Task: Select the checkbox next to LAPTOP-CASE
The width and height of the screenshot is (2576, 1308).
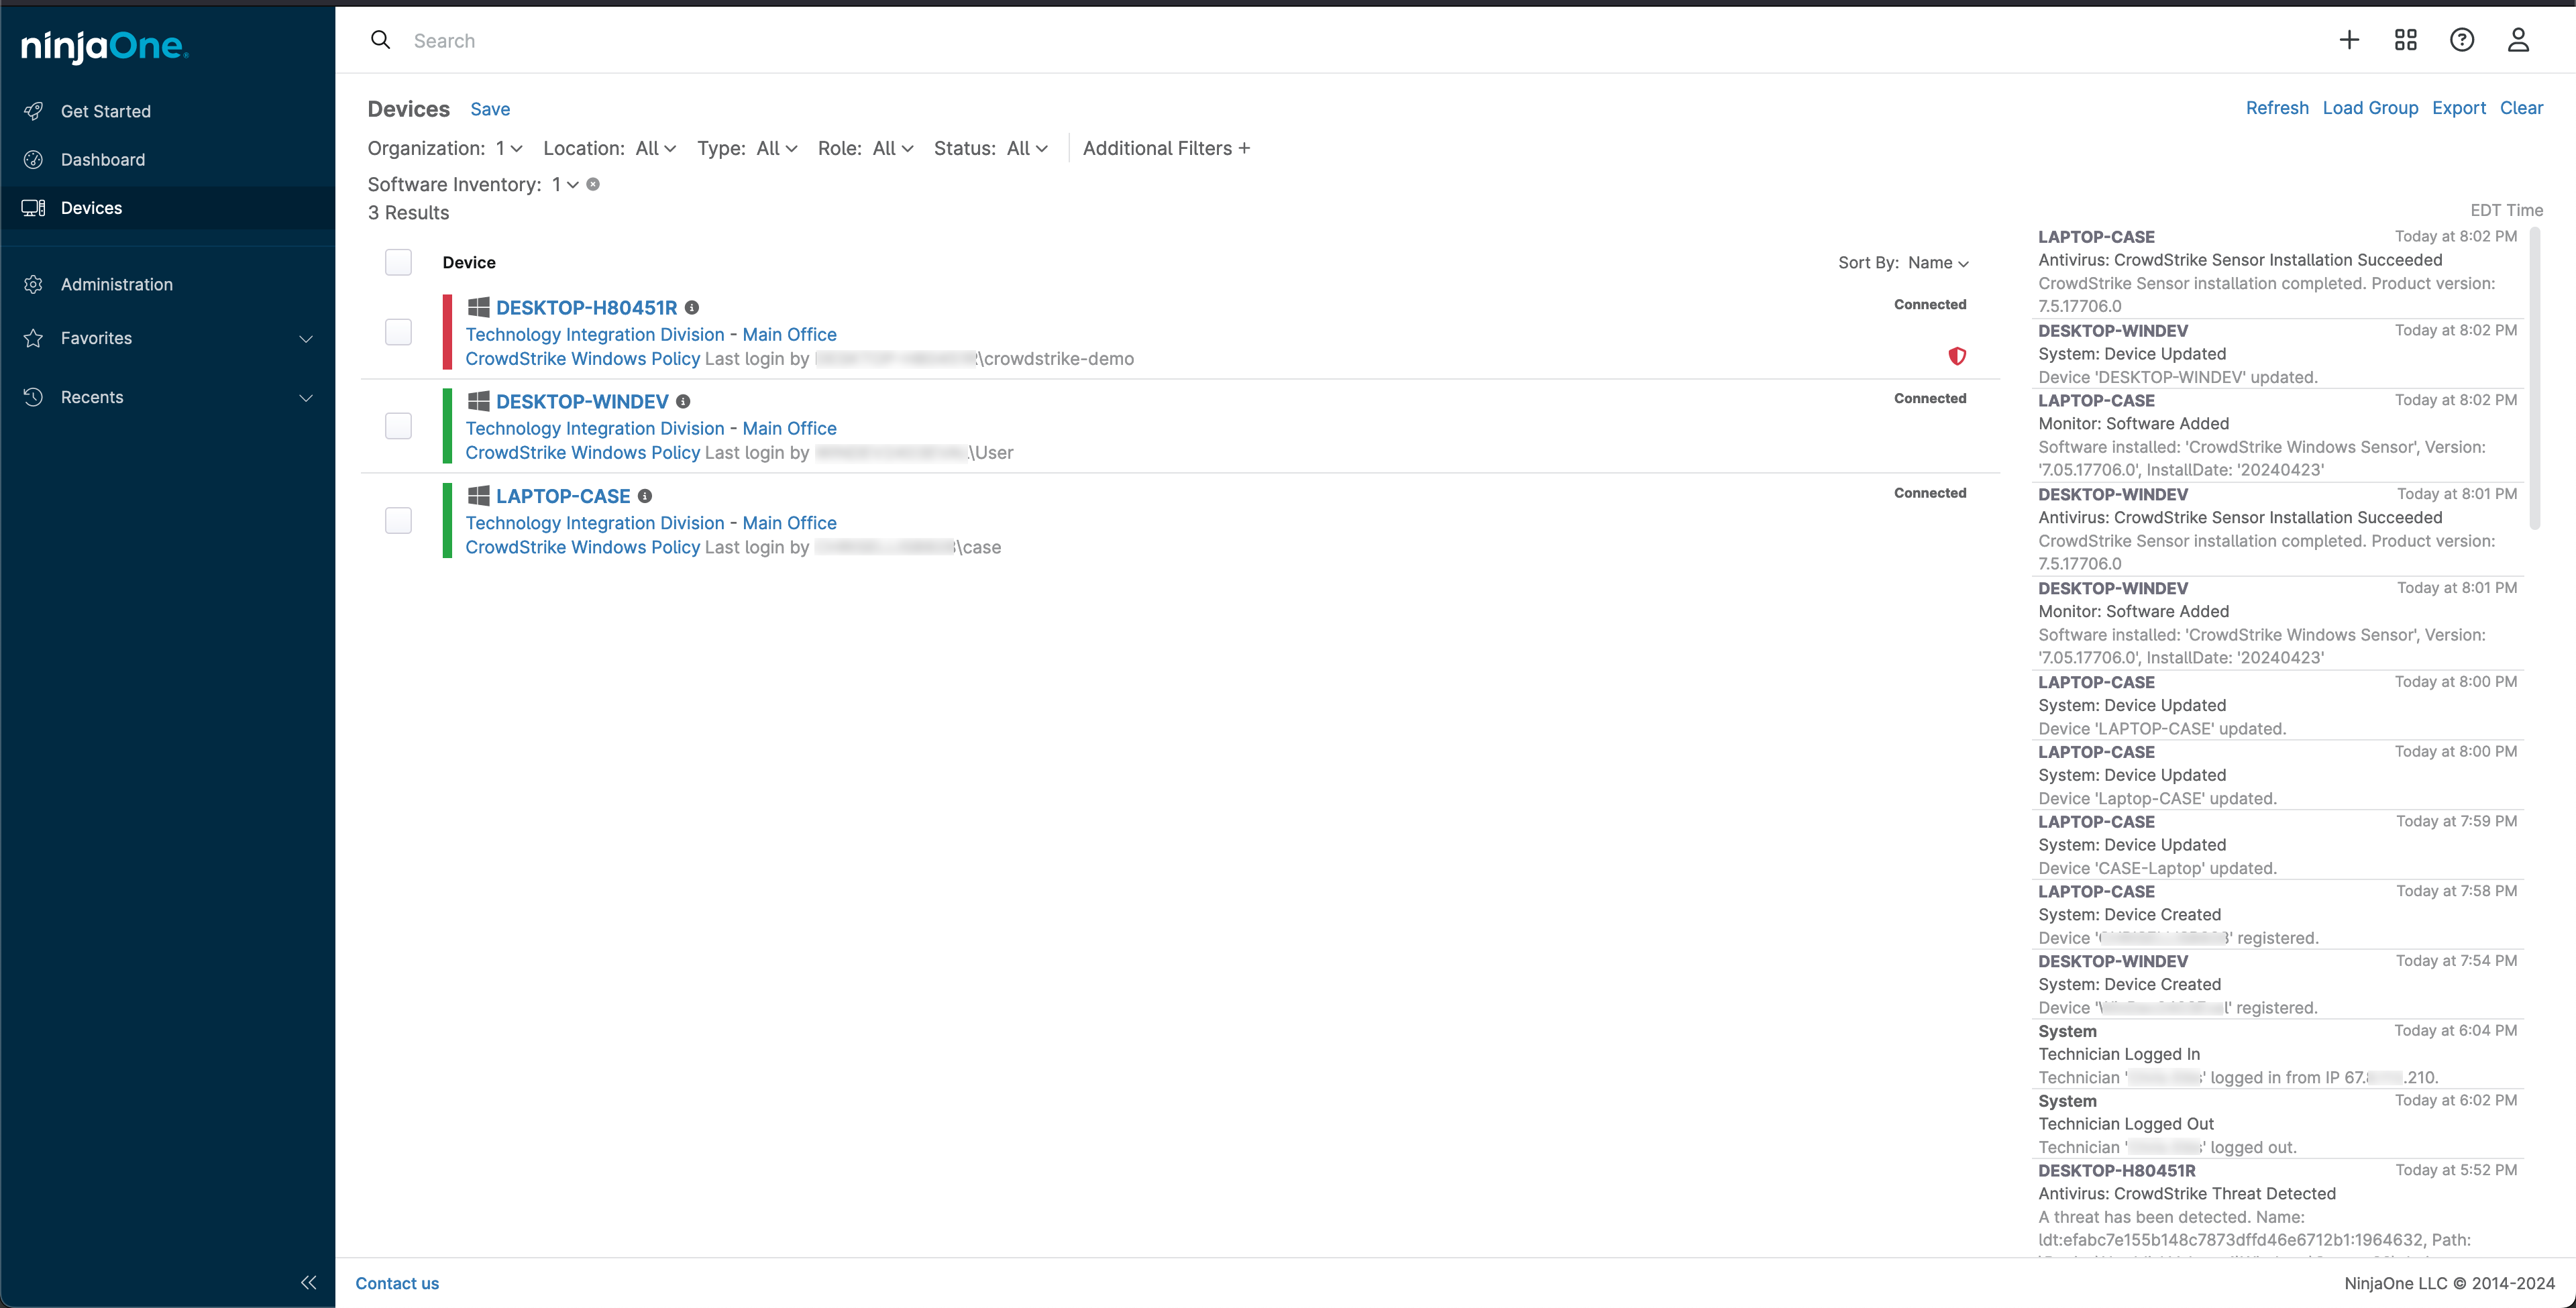Action: [398, 519]
